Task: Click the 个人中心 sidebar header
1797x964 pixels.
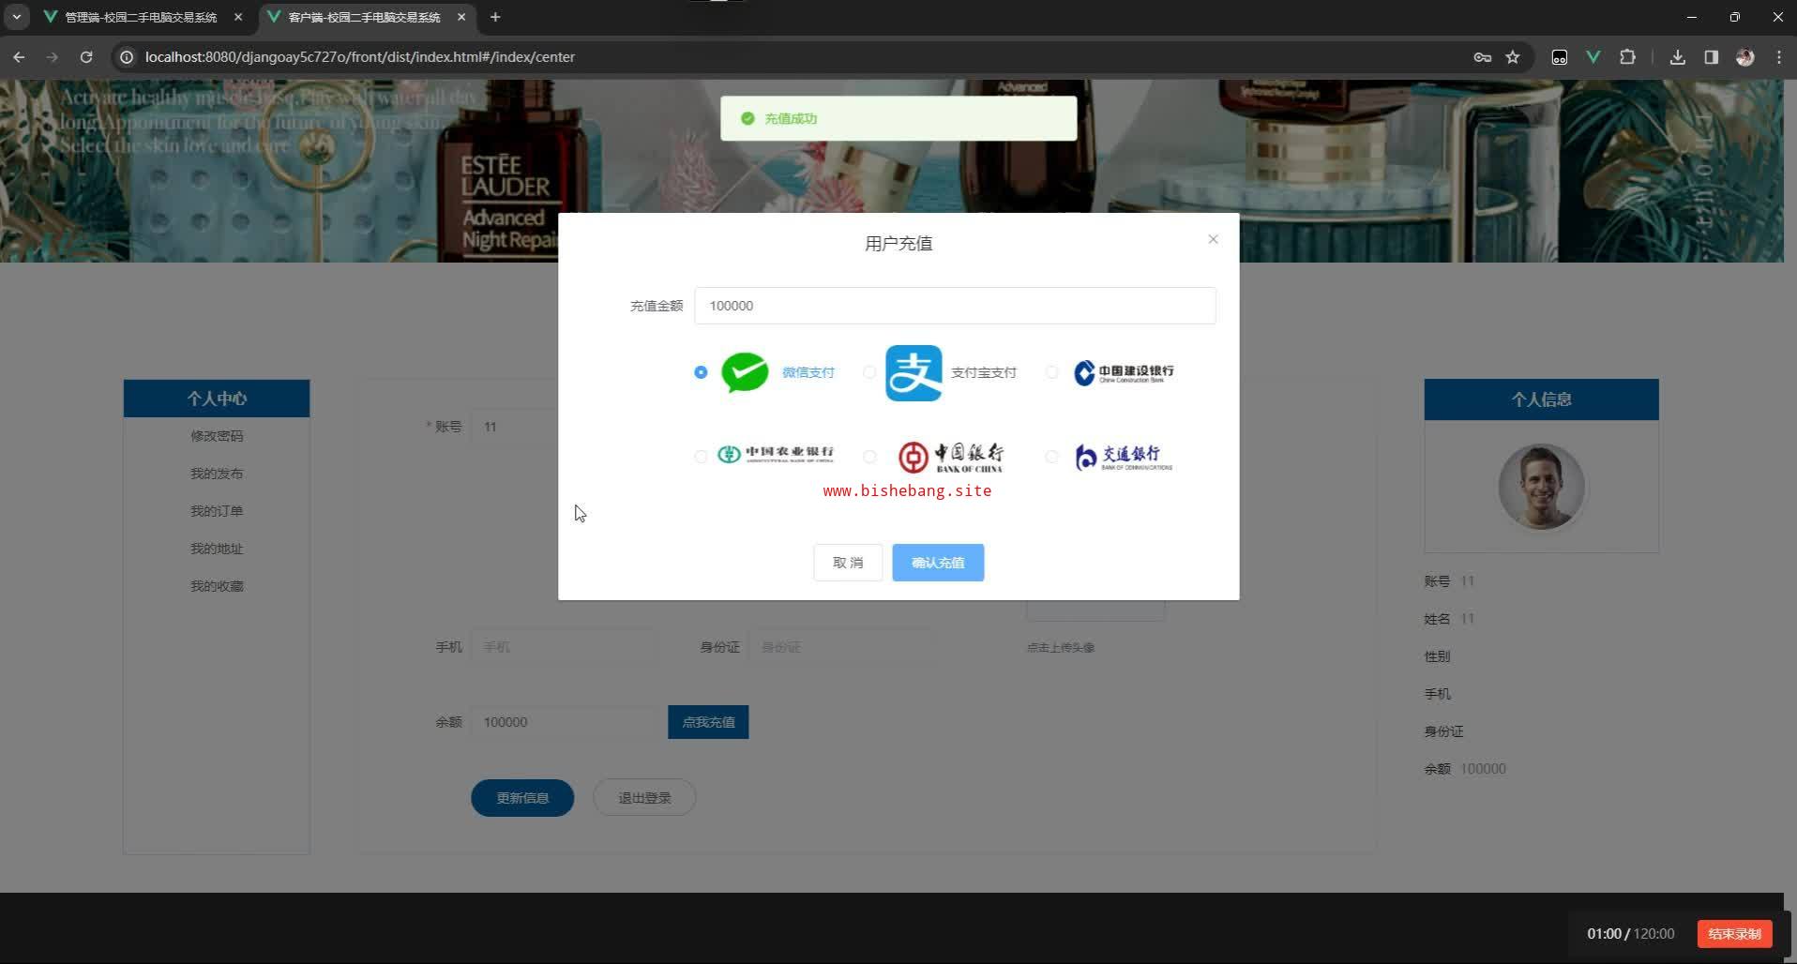Action: pos(217,399)
